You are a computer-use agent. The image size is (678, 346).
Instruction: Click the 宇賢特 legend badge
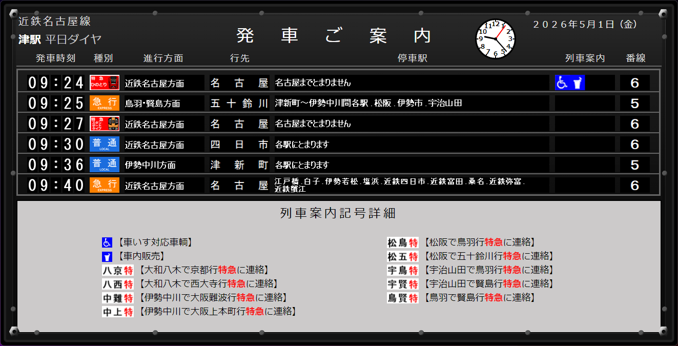point(403,284)
